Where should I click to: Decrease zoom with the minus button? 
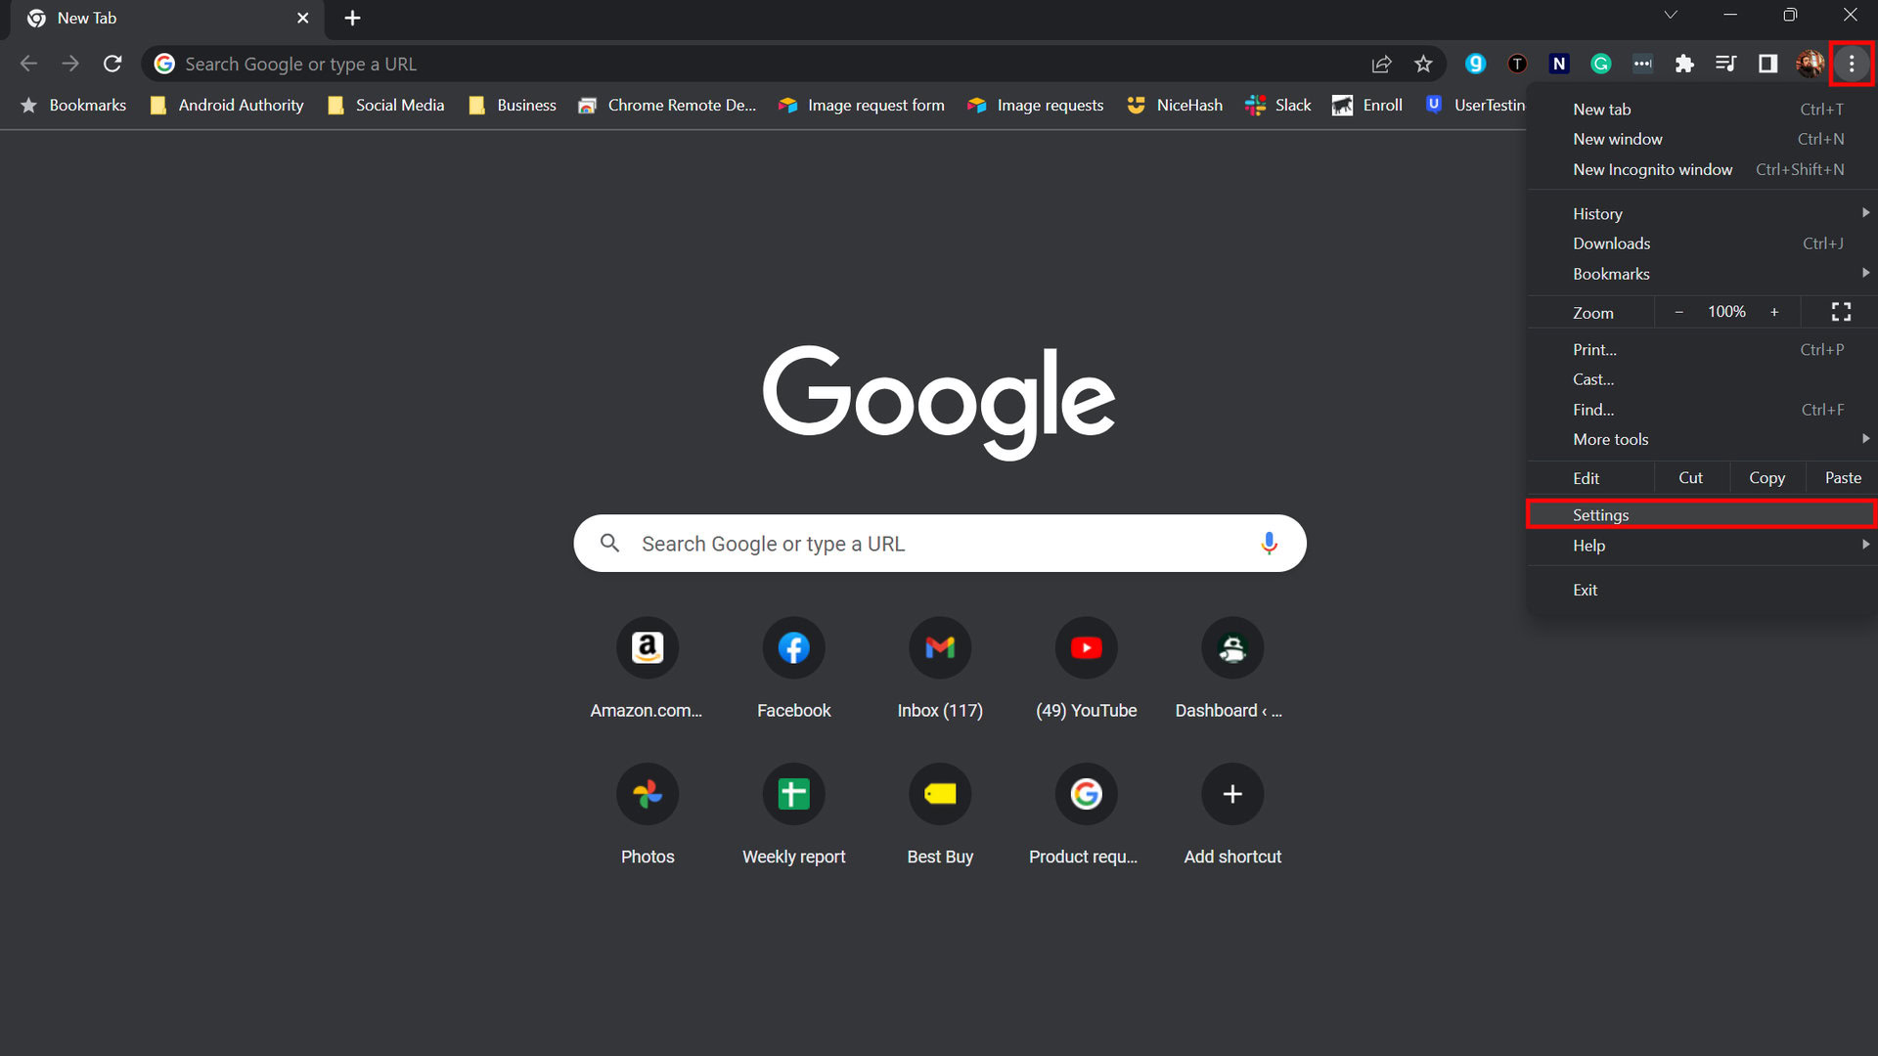(x=1679, y=312)
